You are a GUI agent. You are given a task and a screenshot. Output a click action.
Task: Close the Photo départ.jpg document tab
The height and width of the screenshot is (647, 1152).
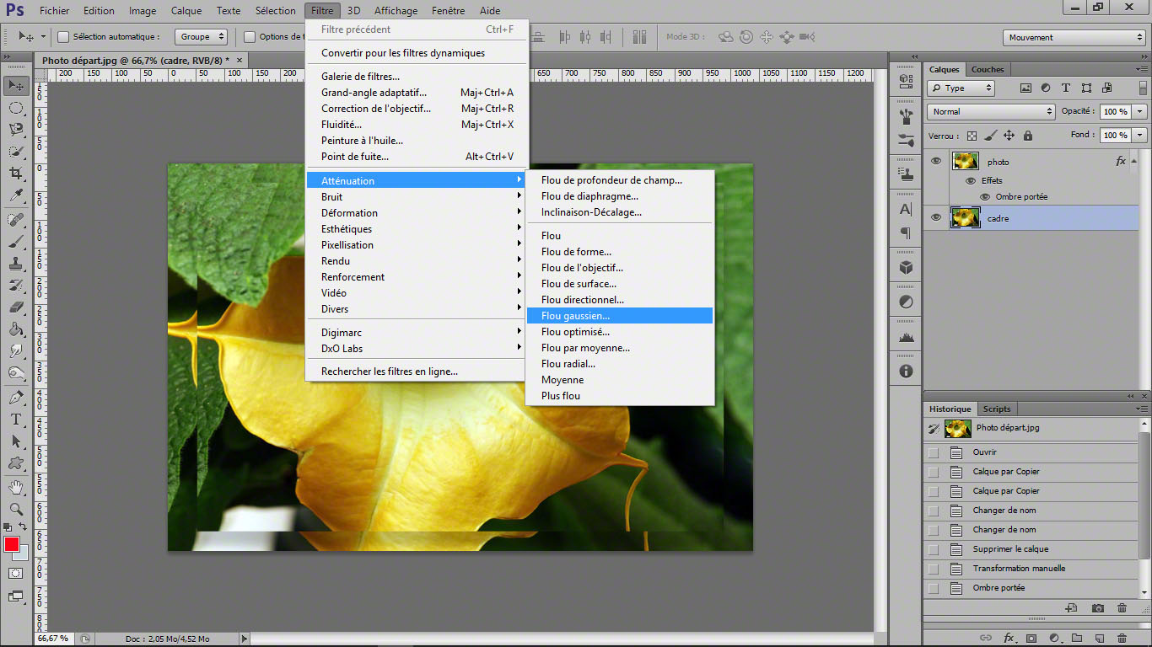pyautogui.click(x=240, y=61)
